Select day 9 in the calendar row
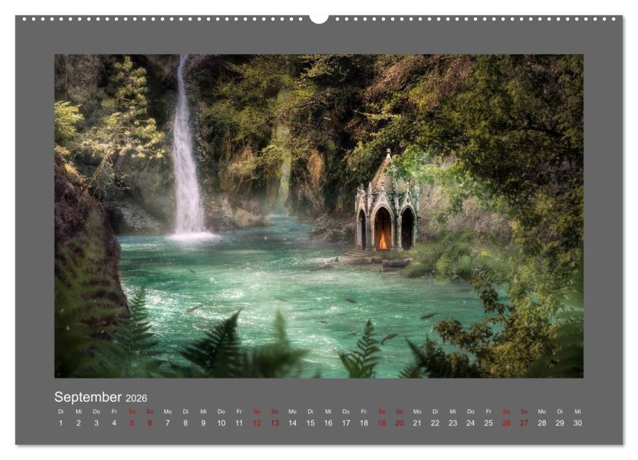638x460 pixels. tap(204, 423)
